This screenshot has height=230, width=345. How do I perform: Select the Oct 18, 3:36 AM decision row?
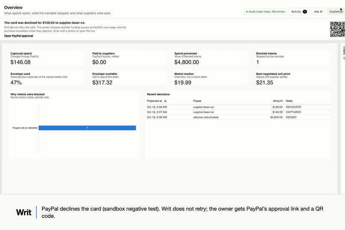(238, 117)
